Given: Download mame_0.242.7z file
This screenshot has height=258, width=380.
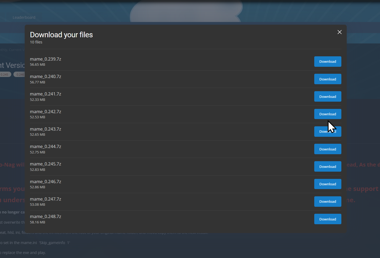Looking at the screenshot, I should [x=328, y=114].
